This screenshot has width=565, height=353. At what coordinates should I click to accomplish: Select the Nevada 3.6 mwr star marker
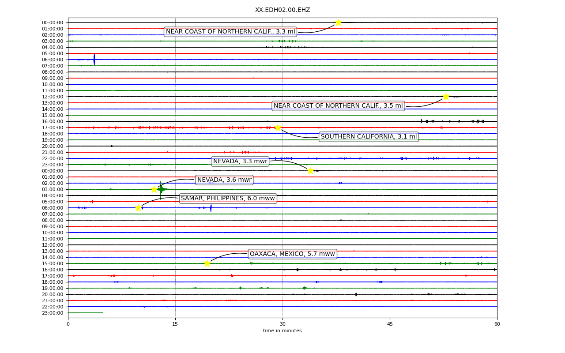tap(154, 189)
